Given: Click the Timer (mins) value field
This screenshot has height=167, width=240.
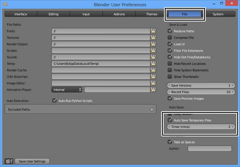Looking at the screenshot, I should tap(201, 127).
